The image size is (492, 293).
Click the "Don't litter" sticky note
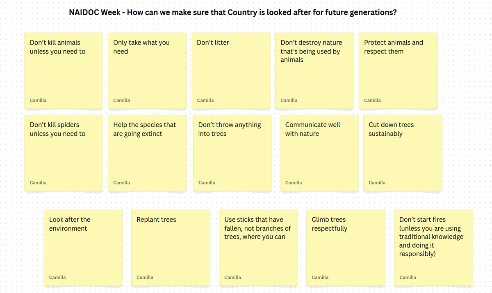point(231,71)
